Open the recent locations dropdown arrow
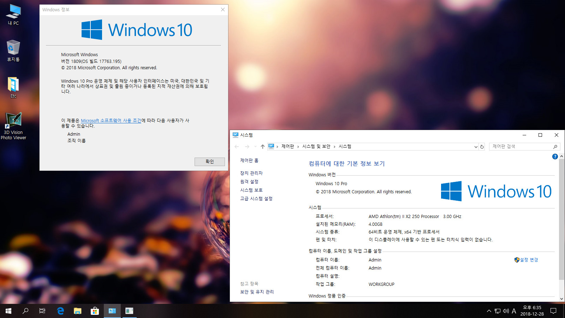This screenshot has height=318, width=565. [255, 147]
